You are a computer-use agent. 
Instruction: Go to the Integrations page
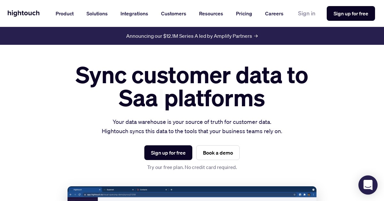pyautogui.click(x=134, y=13)
